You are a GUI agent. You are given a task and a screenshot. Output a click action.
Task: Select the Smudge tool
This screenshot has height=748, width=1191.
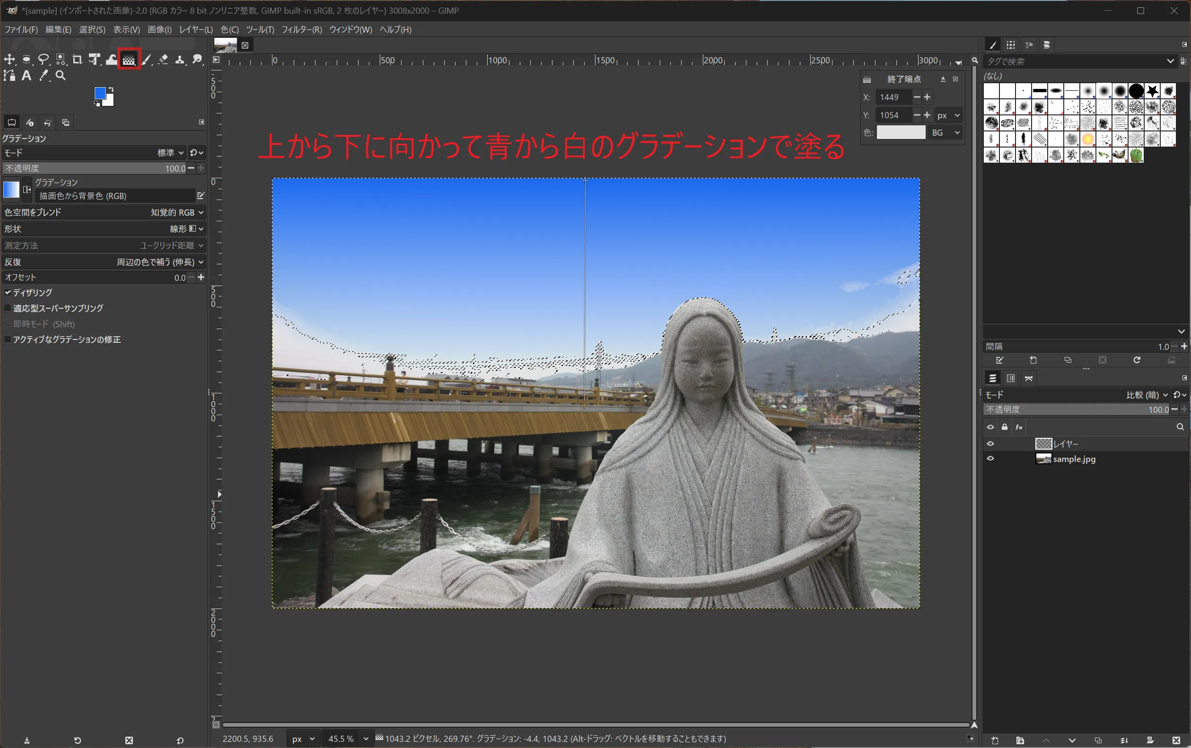[197, 59]
